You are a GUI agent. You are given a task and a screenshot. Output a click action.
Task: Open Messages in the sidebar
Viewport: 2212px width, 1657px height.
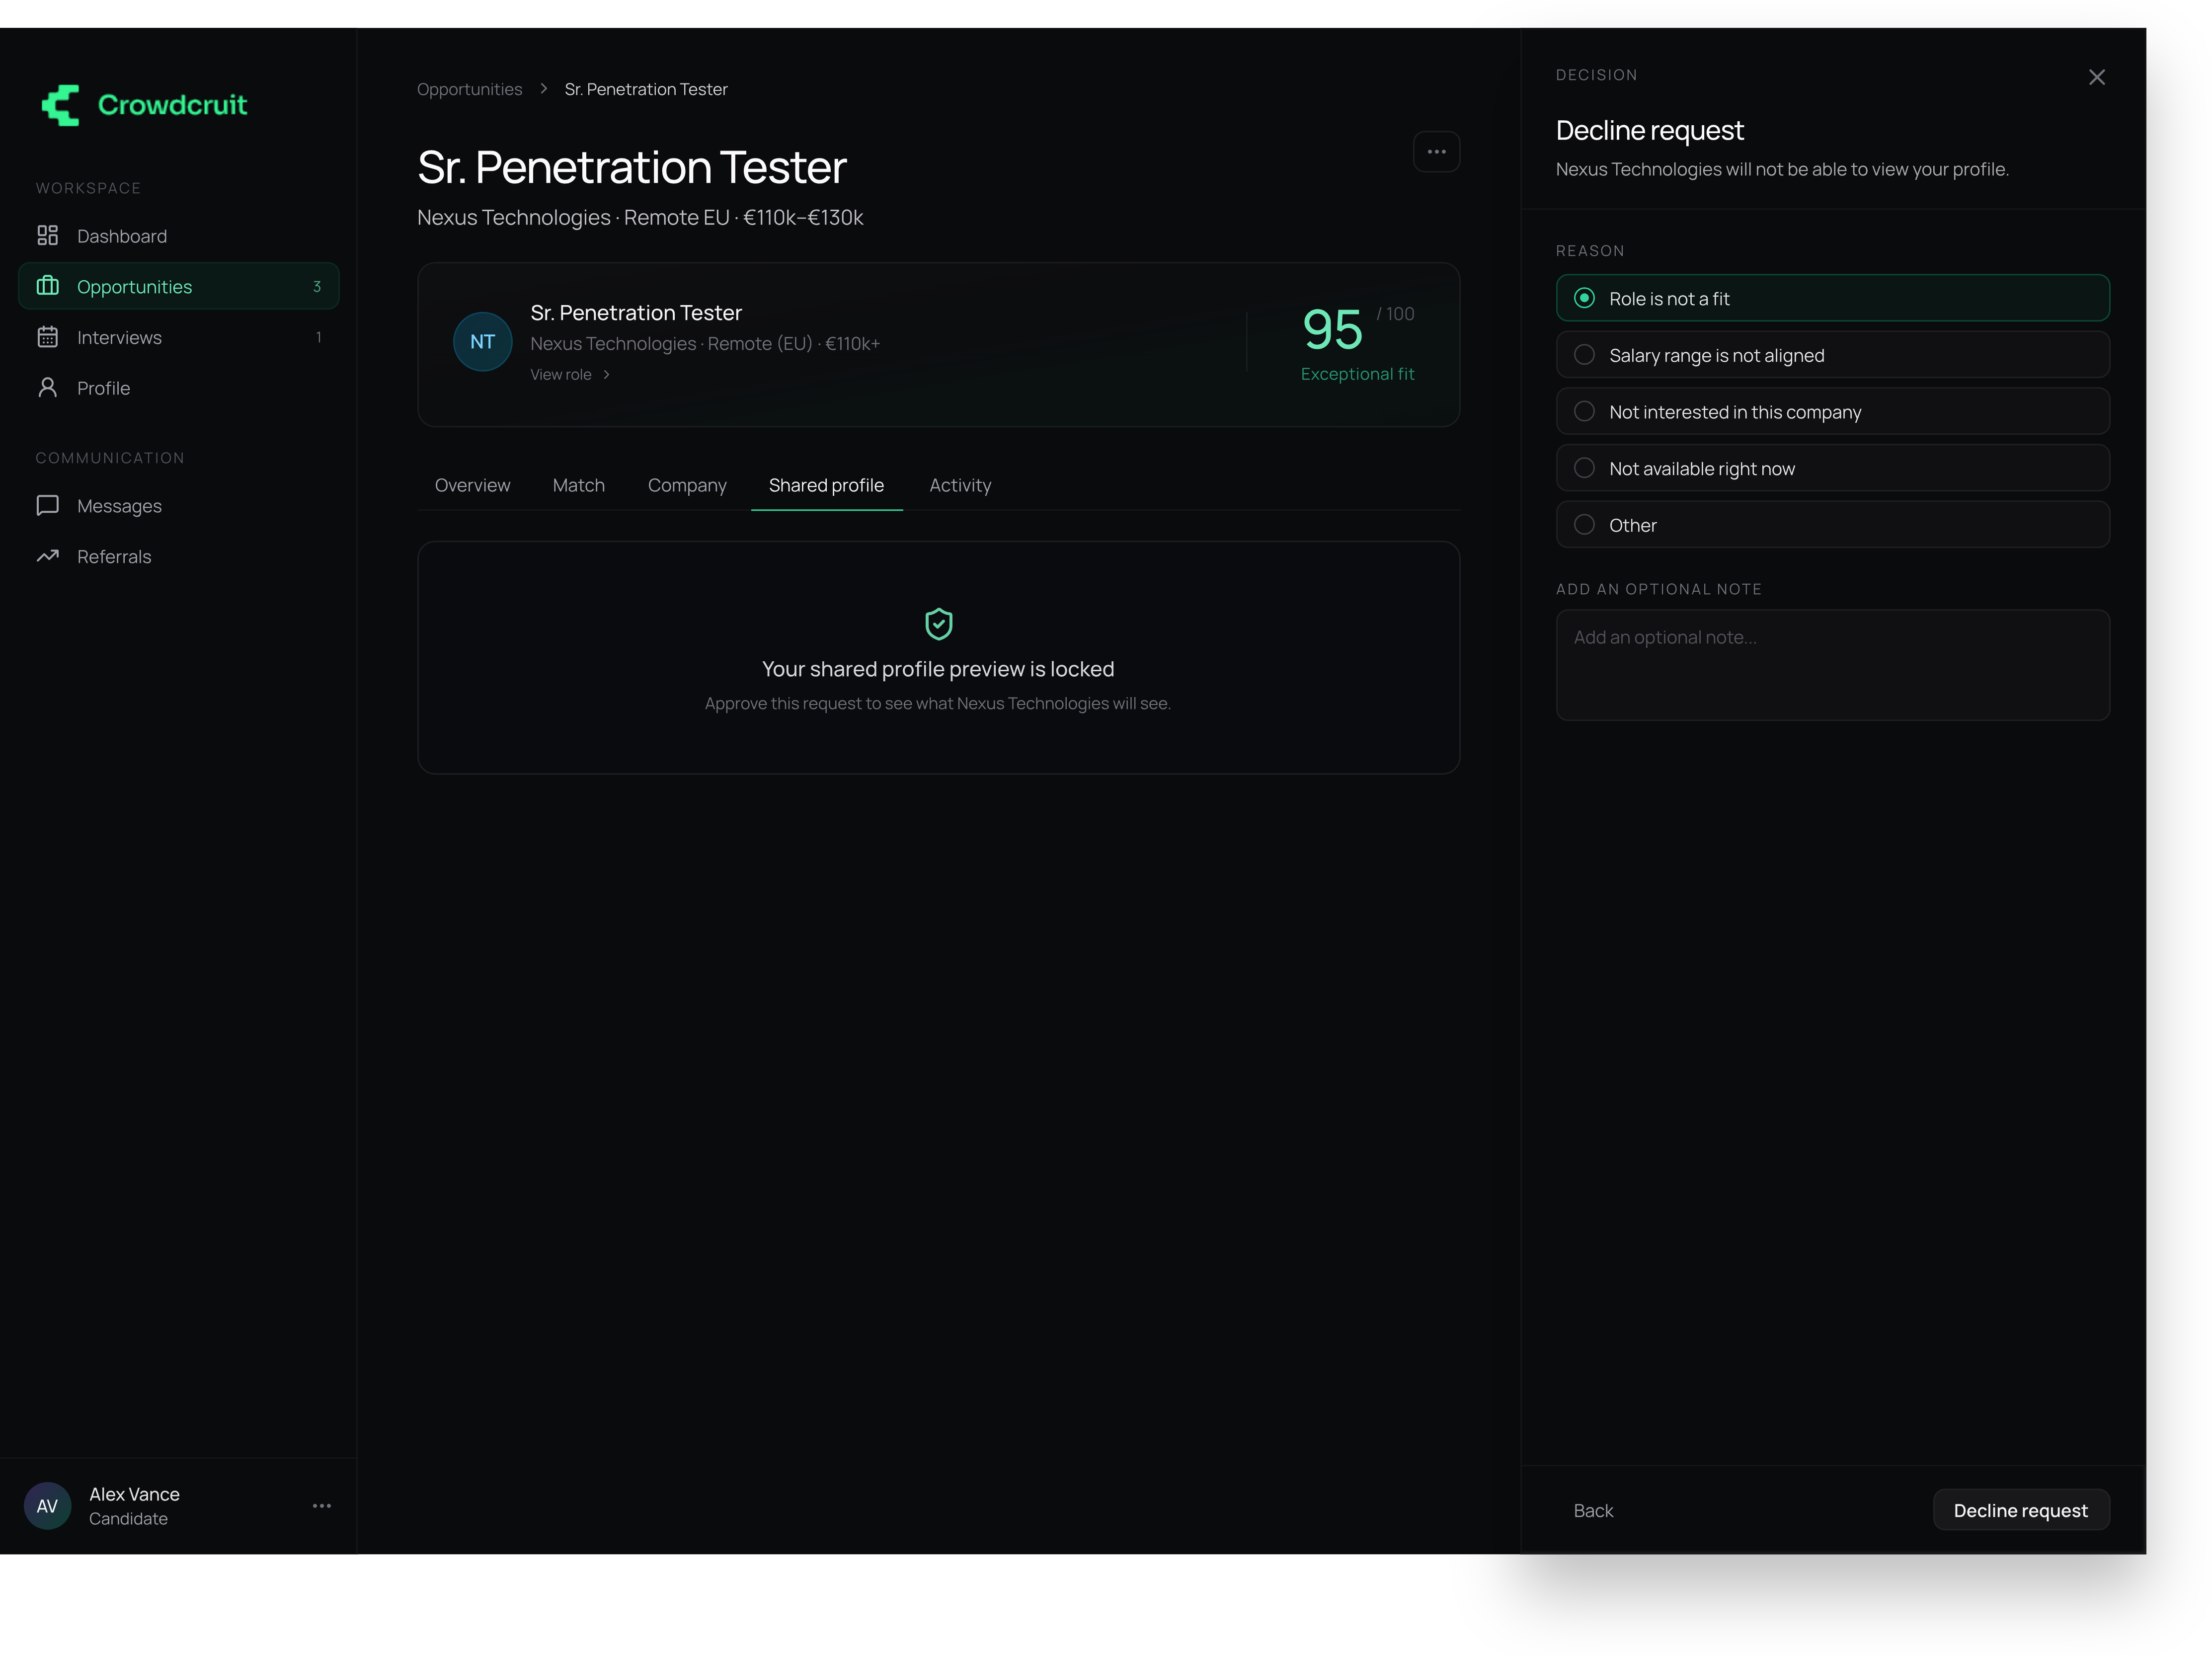[178, 506]
